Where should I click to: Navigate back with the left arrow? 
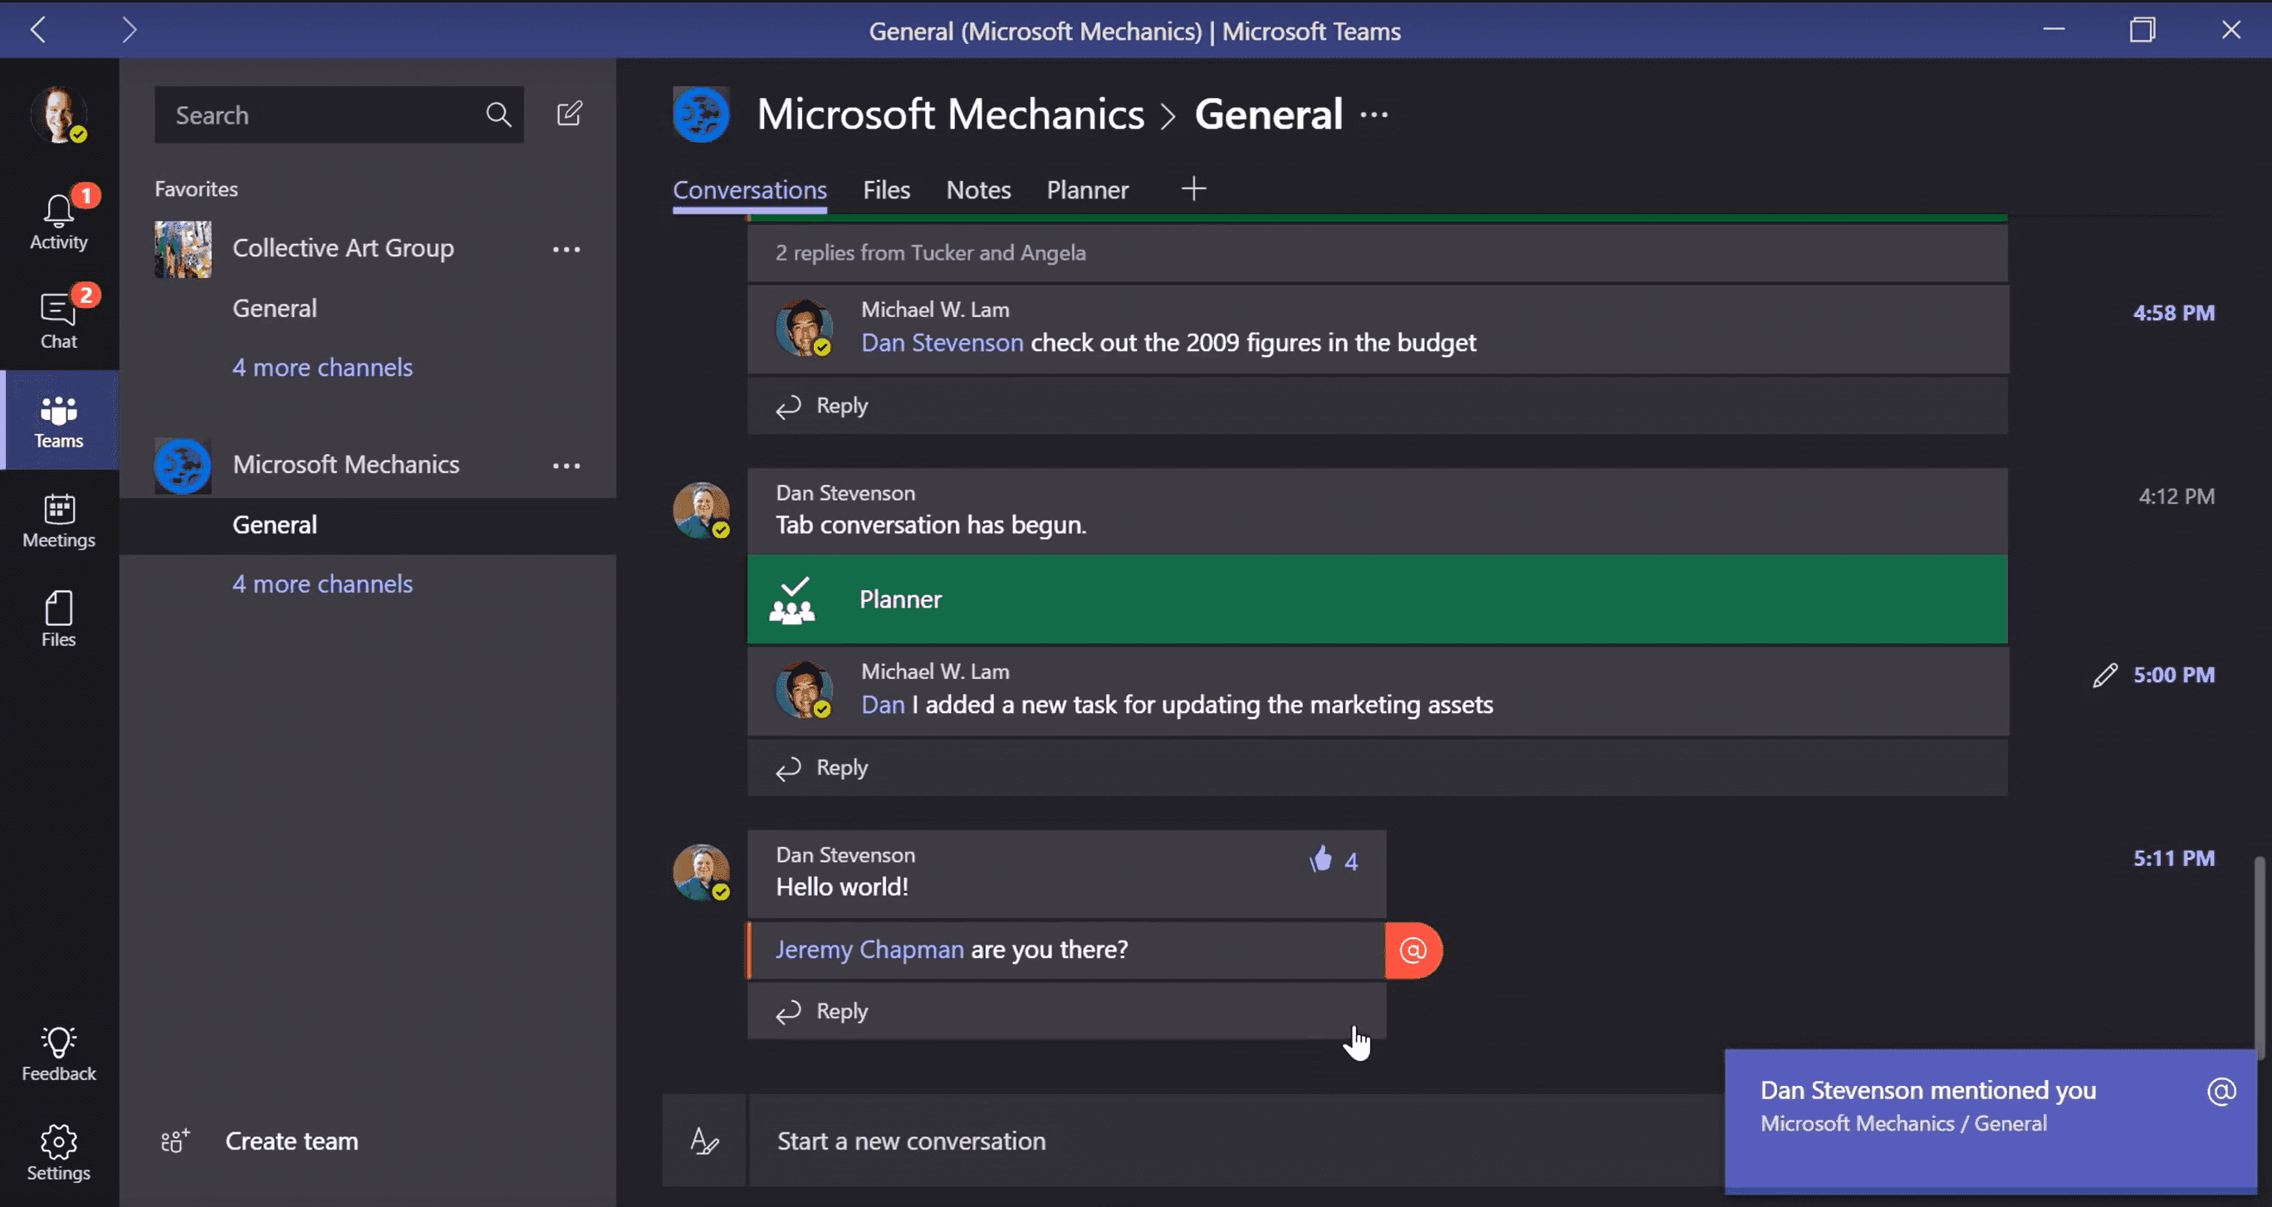click(38, 30)
